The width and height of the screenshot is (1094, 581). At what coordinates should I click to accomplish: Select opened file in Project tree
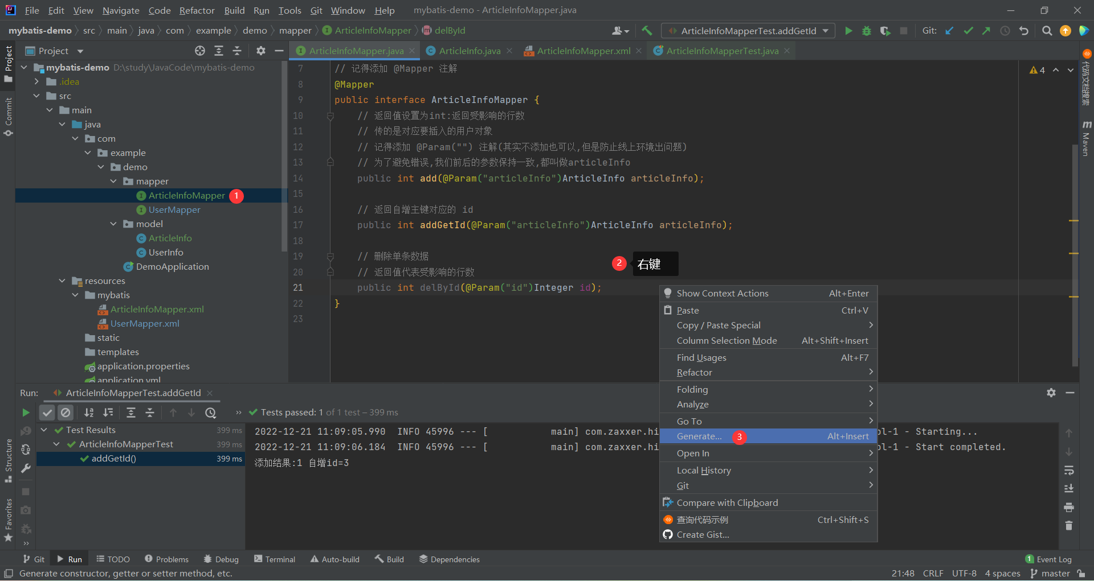(200, 51)
